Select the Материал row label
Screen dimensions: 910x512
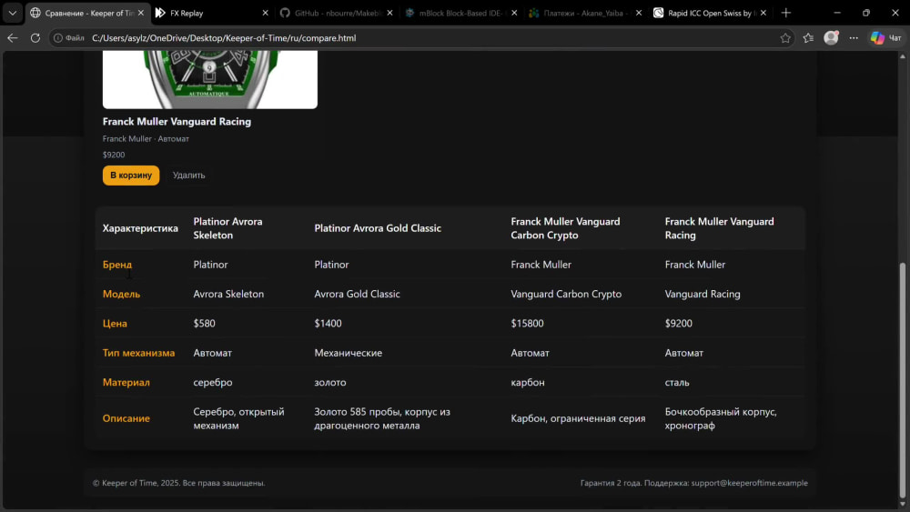(126, 382)
